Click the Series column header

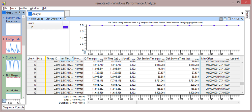[45, 23]
